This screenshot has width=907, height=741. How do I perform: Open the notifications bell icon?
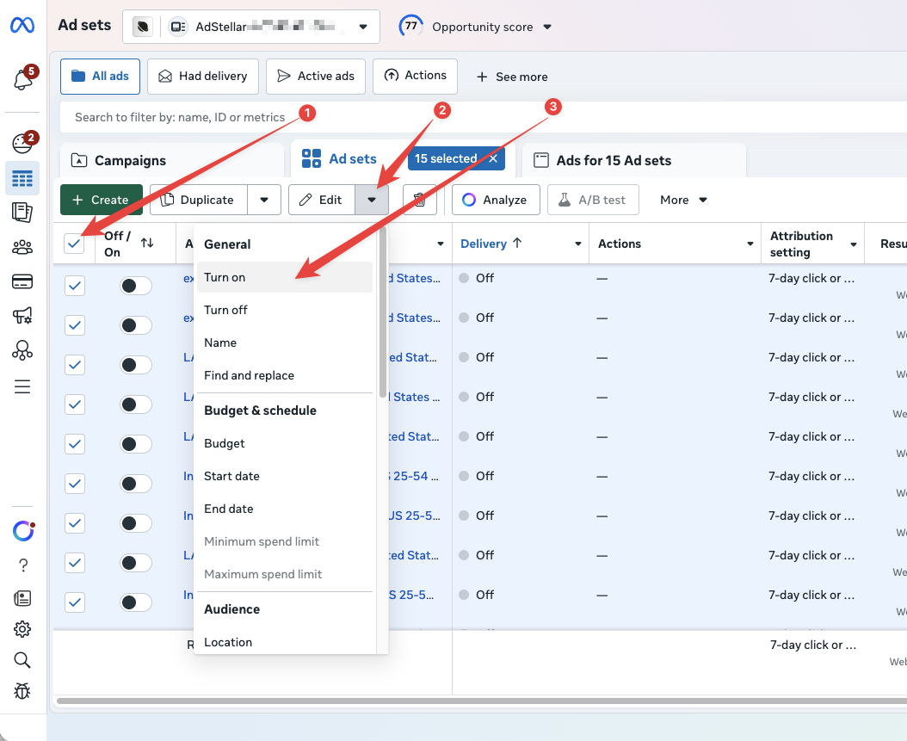(x=23, y=78)
